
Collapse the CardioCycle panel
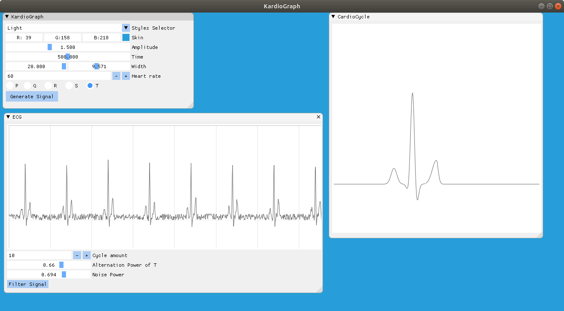333,17
